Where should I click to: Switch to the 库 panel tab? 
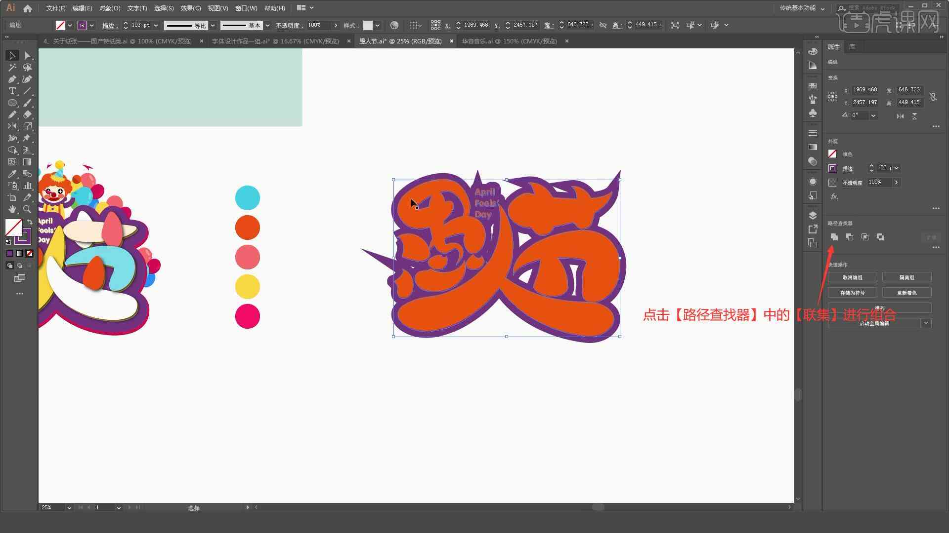pos(852,46)
